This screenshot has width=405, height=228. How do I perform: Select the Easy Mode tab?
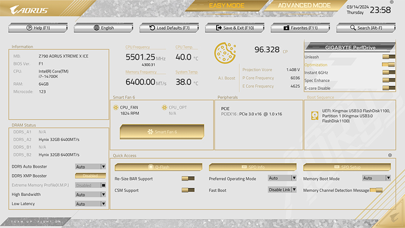coord(226,6)
